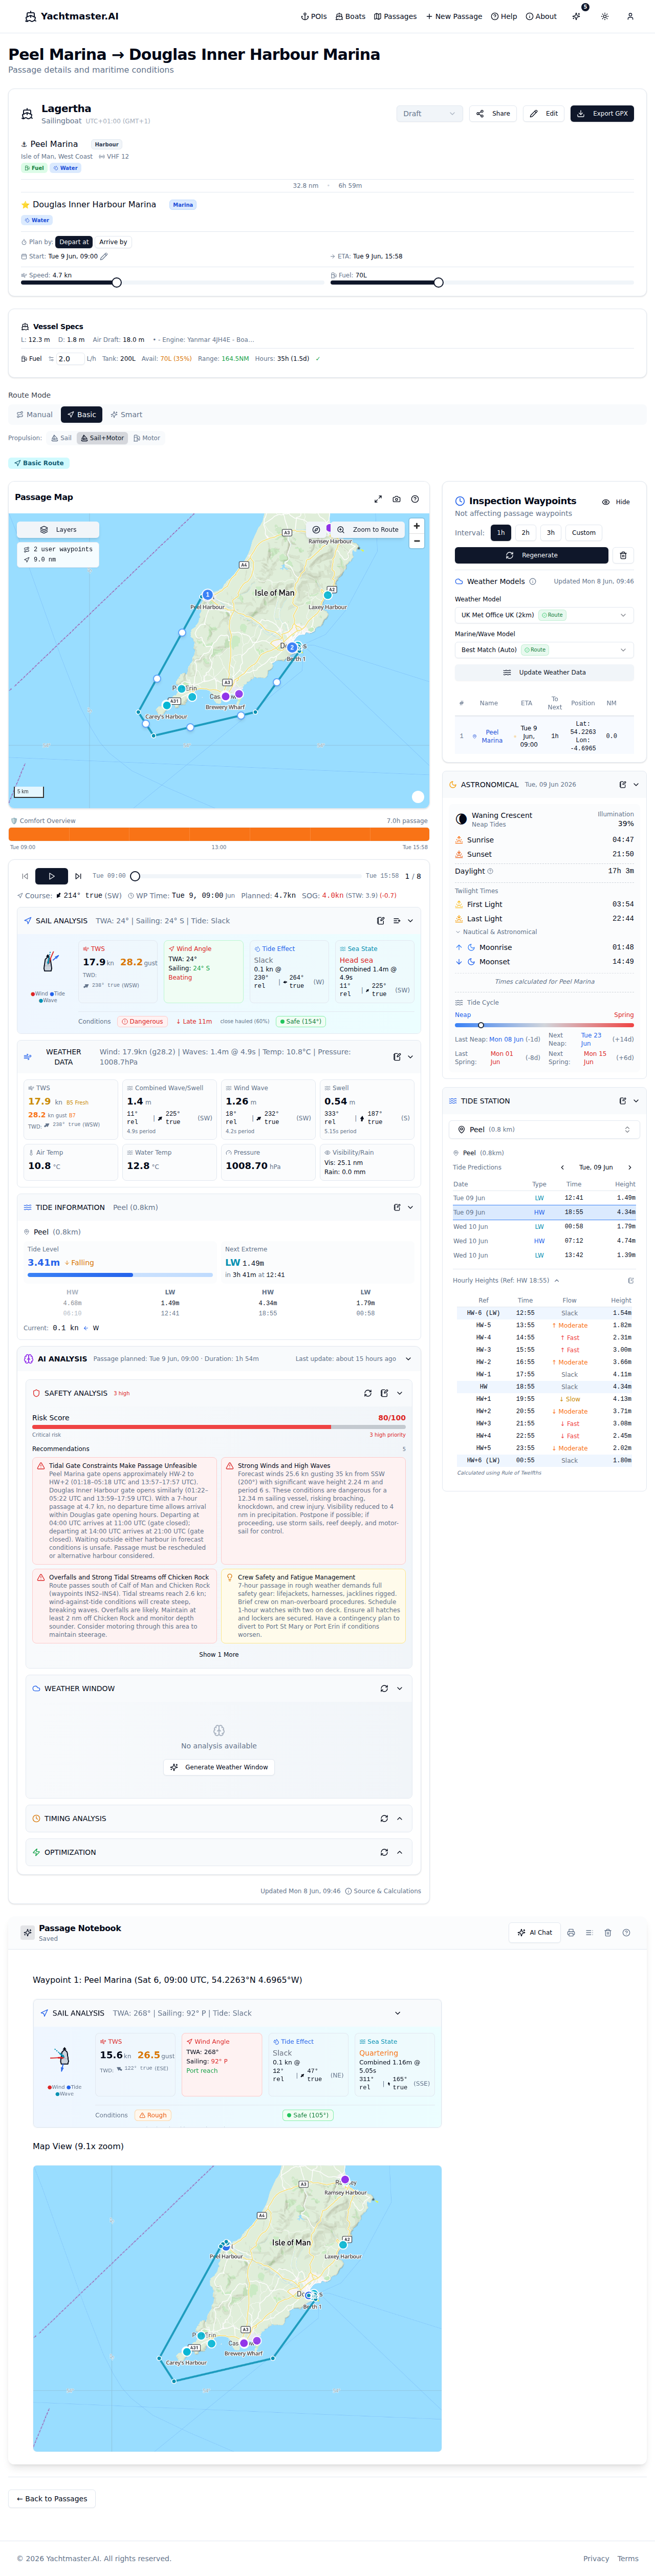Viewport: 655px width, 2576px height.
Task: Click the Passage Map camera snapshot icon
Action: point(397,499)
